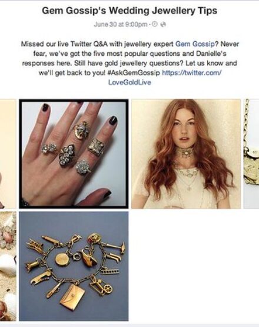The width and height of the screenshot is (259, 327).
Task: Click the #AskGemGossip hashtag
Action: (134, 73)
